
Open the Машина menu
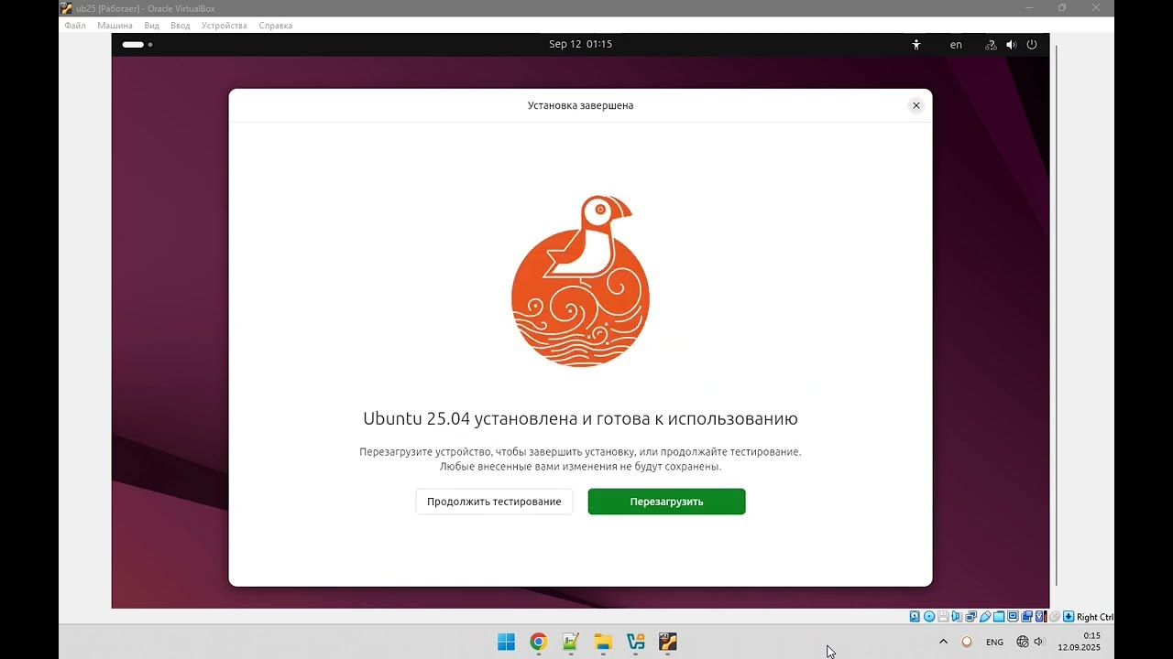click(x=115, y=26)
